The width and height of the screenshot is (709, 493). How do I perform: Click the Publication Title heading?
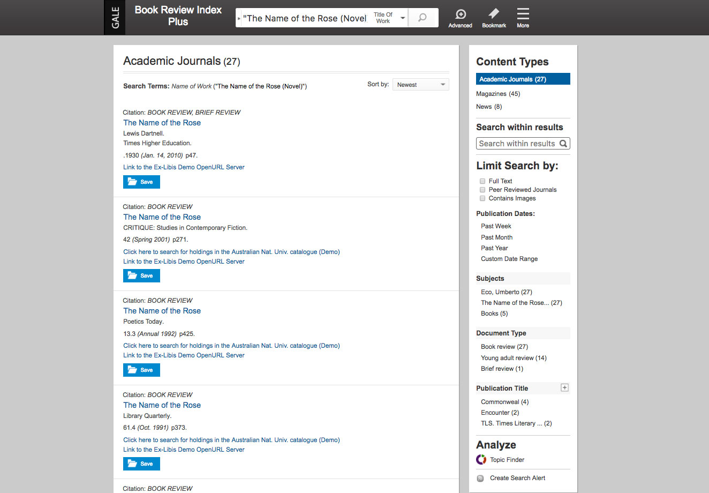pyautogui.click(x=502, y=389)
